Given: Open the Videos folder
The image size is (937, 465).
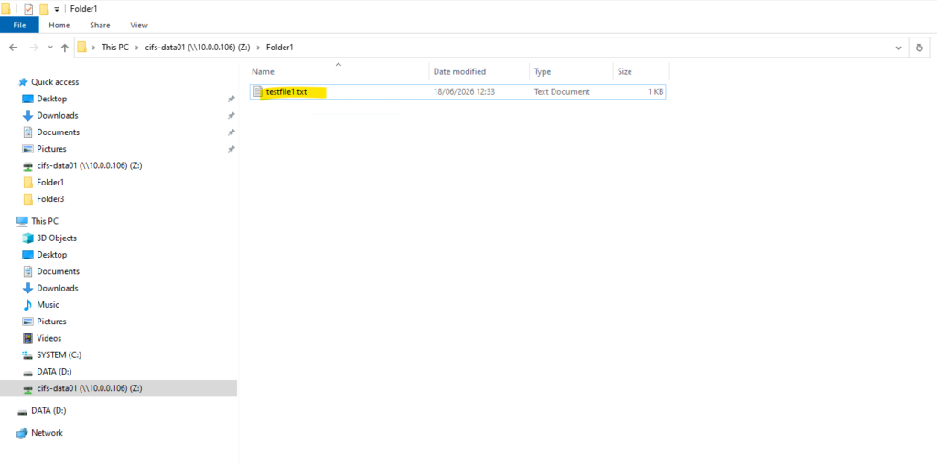Looking at the screenshot, I should 49,338.
